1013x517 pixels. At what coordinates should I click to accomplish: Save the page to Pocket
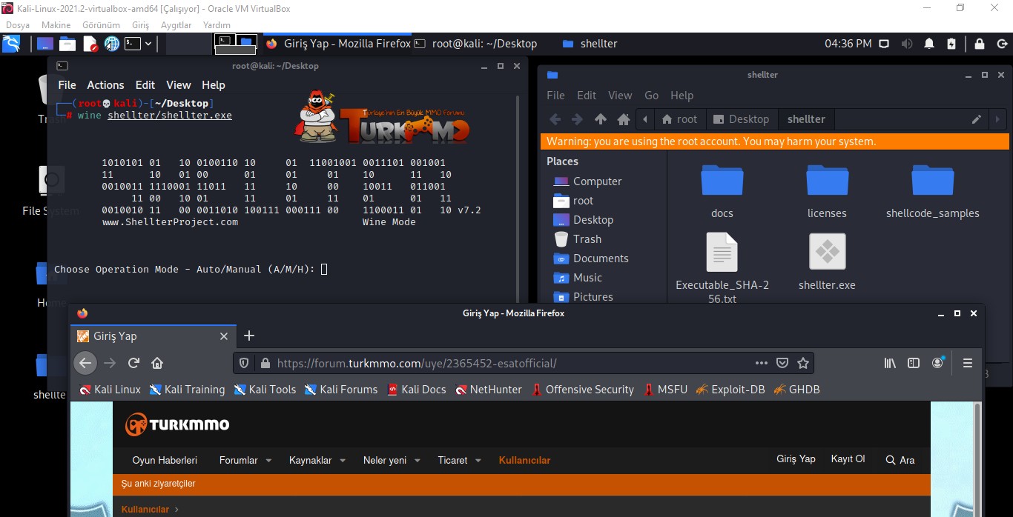[782, 363]
